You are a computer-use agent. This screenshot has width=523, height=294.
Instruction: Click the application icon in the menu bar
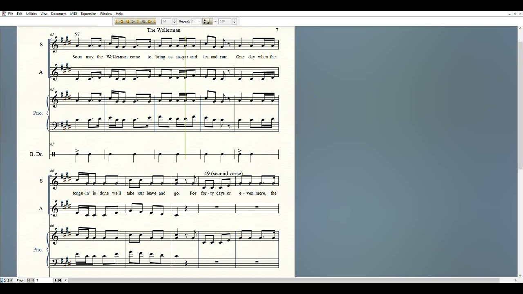click(4, 14)
